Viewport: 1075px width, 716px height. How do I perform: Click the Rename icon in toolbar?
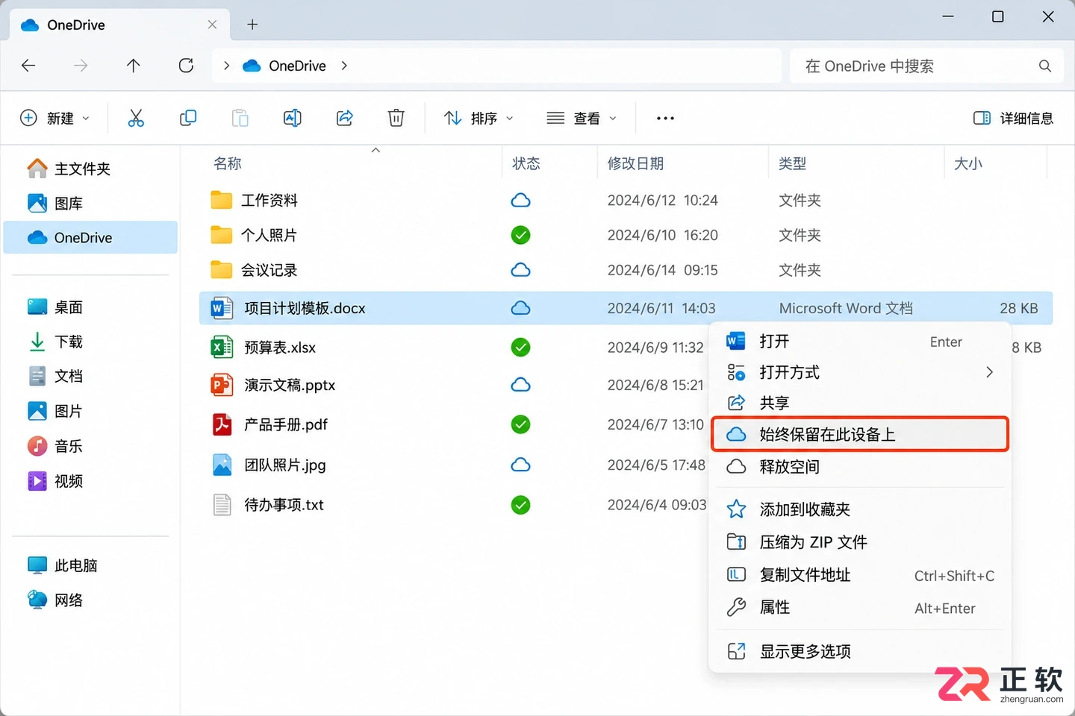click(x=292, y=118)
